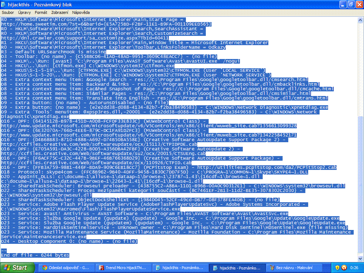Click the sweetim.com start page URL line

click(x=106, y=24)
